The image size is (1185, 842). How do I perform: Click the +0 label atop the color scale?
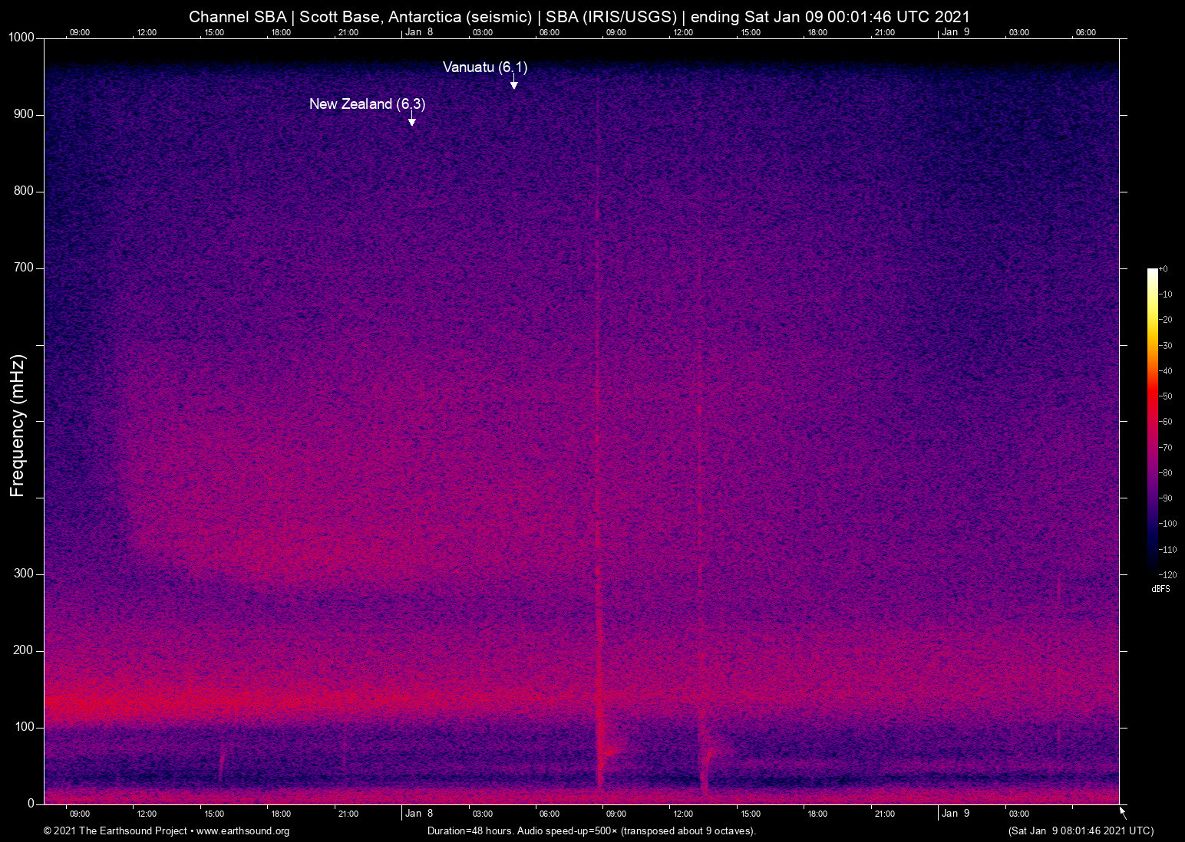coord(1164,269)
